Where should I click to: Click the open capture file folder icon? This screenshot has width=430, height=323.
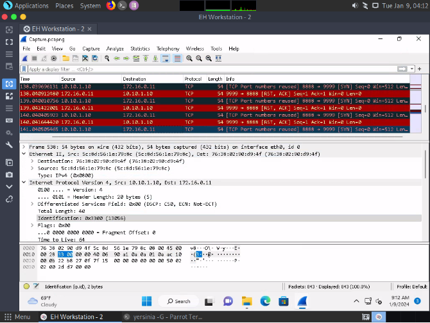tap(66, 58)
